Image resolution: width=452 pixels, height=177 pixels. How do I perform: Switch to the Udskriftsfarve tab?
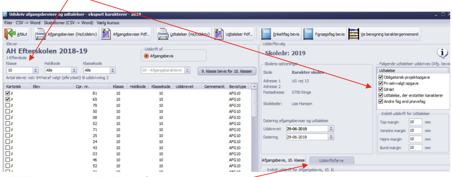(x=332, y=160)
